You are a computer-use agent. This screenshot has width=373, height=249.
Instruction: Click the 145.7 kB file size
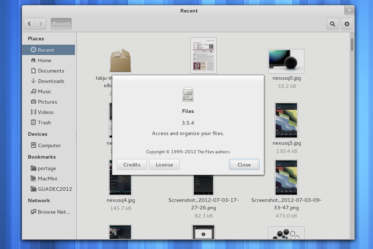[x=121, y=208]
